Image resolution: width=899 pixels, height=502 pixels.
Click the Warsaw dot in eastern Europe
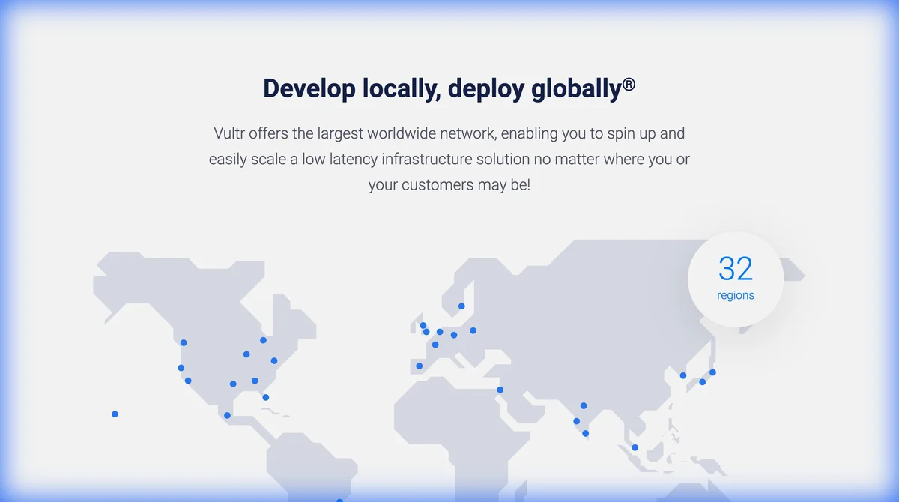tap(473, 330)
